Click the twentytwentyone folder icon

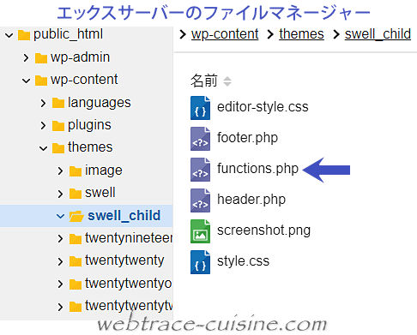pos(76,284)
